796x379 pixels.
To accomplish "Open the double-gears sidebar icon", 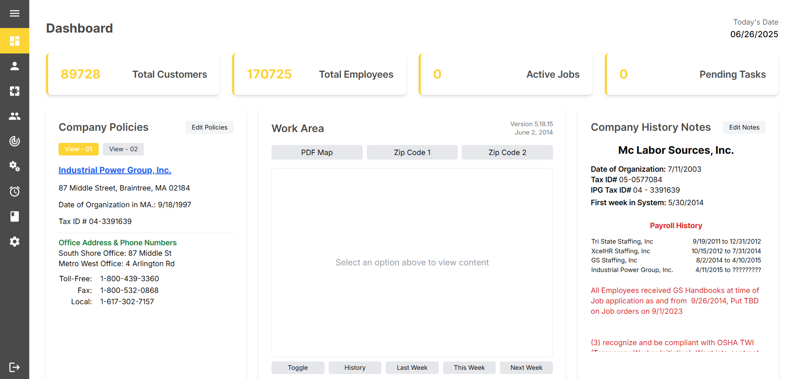I will [15, 166].
